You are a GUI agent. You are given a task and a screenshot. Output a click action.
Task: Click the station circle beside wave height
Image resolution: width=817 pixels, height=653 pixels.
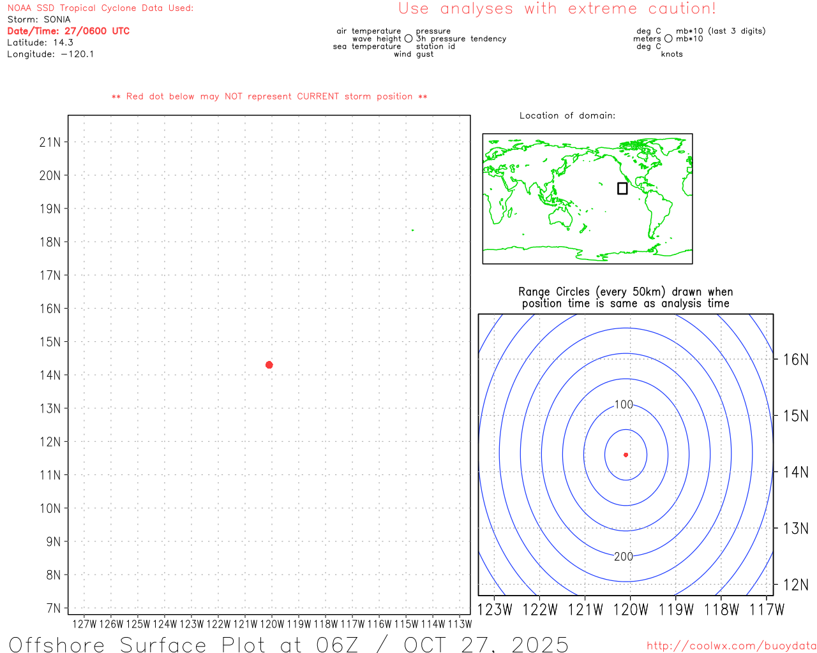coord(408,39)
